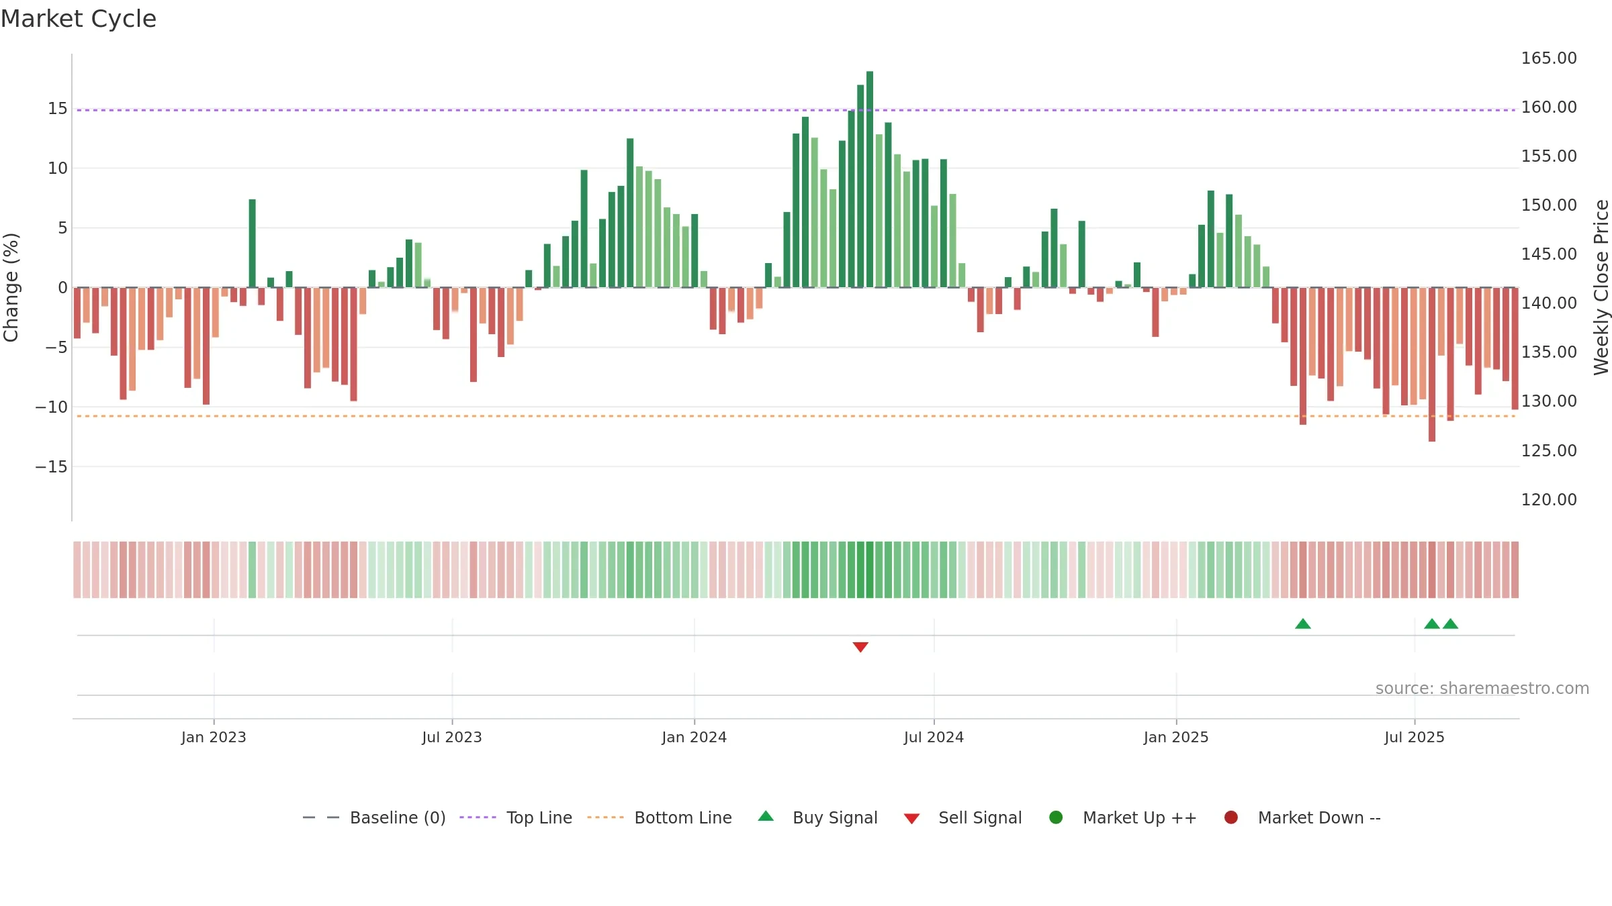This screenshot has height=906, width=1612.
Task: Click the Jul 2025 x-axis label
Action: (1415, 737)
